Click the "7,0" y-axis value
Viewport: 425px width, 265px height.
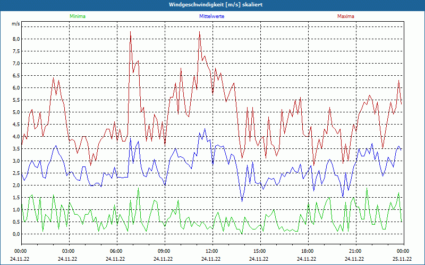tap(16, 63)
